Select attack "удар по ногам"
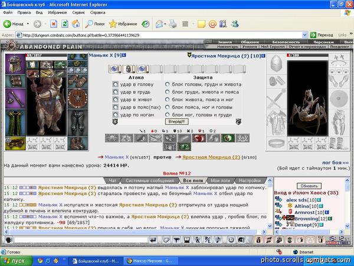354x266 pixels. click(x=116, y=115)
